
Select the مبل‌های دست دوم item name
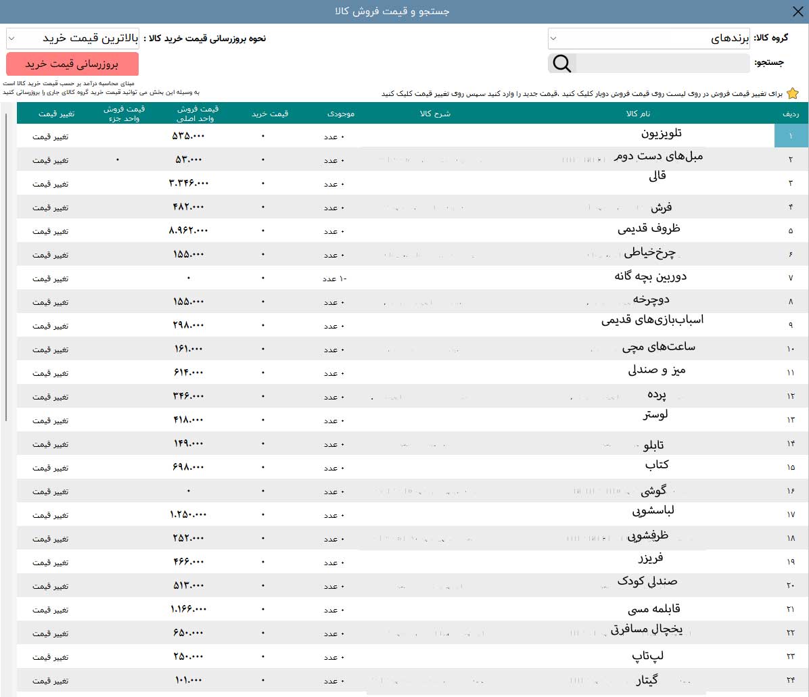658,155
